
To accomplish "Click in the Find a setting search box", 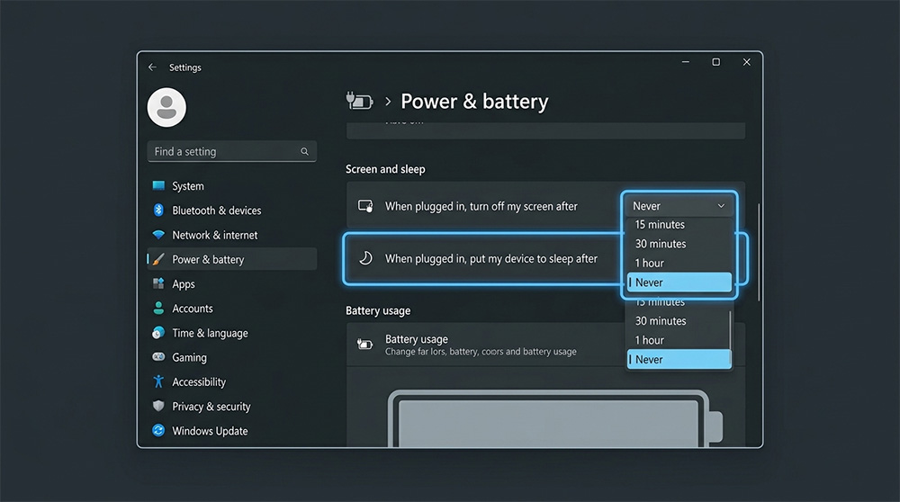I will tap(232, 151).
